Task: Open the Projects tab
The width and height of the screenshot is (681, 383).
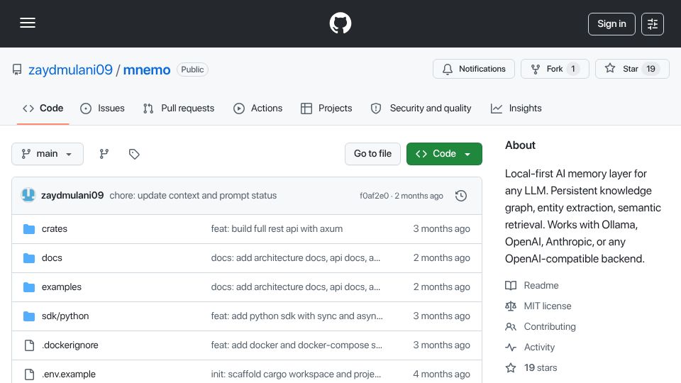Action: (326, 108)
